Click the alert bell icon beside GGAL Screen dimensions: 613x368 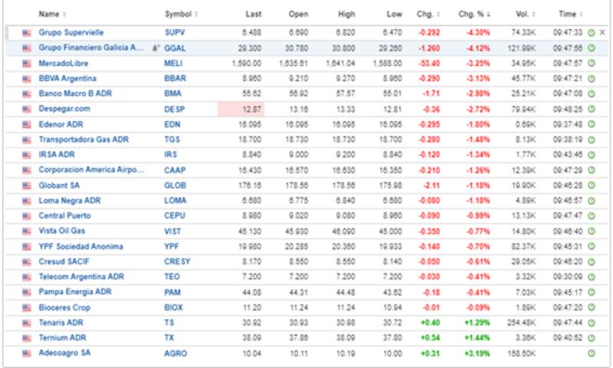pos(156,48)
